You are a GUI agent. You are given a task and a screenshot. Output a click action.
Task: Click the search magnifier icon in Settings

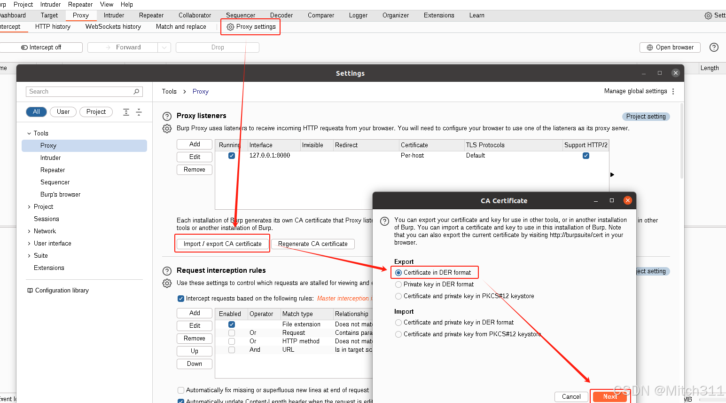tap(136, 92)
